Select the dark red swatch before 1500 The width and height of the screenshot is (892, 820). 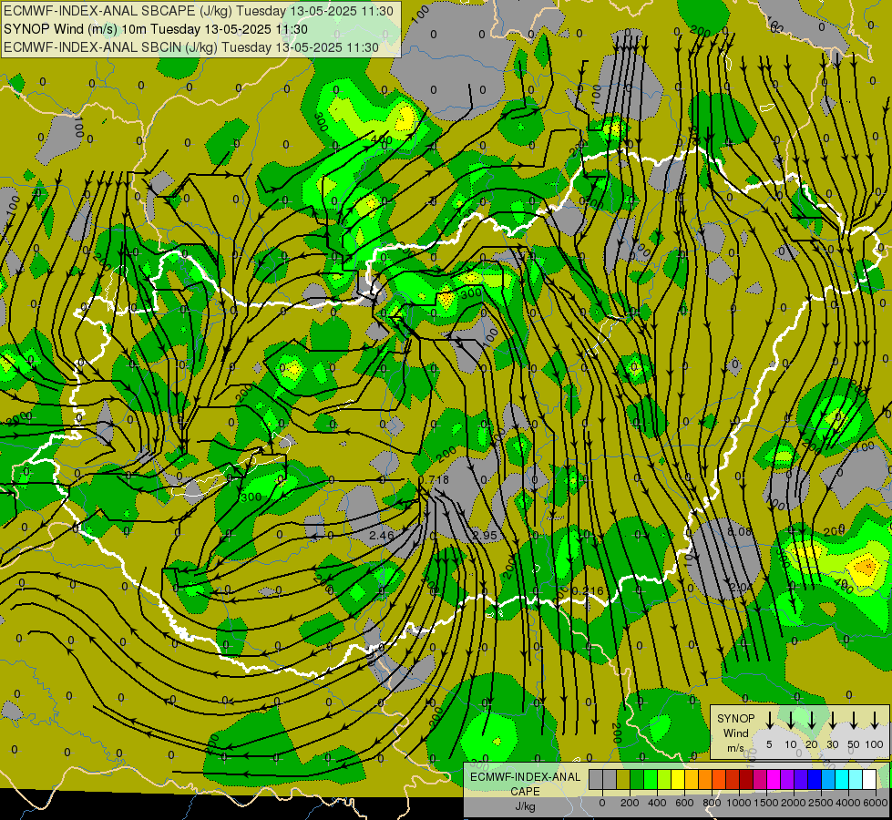click(x=746, y=779)
